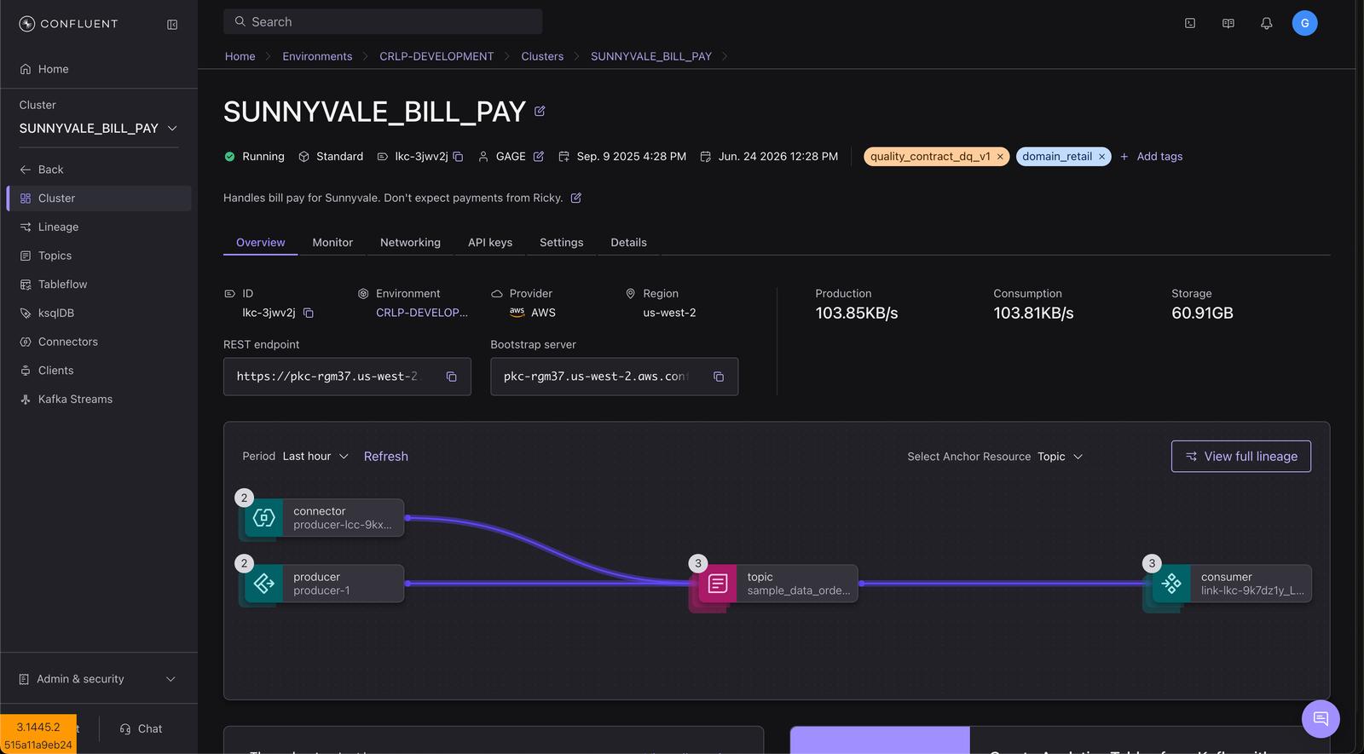
Task: Click Refresh in the lineage panel
Action: pyautogui.click(x=386, y=457)
